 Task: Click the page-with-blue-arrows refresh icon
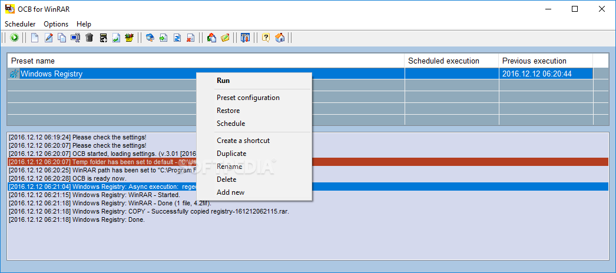coord(177,38)
